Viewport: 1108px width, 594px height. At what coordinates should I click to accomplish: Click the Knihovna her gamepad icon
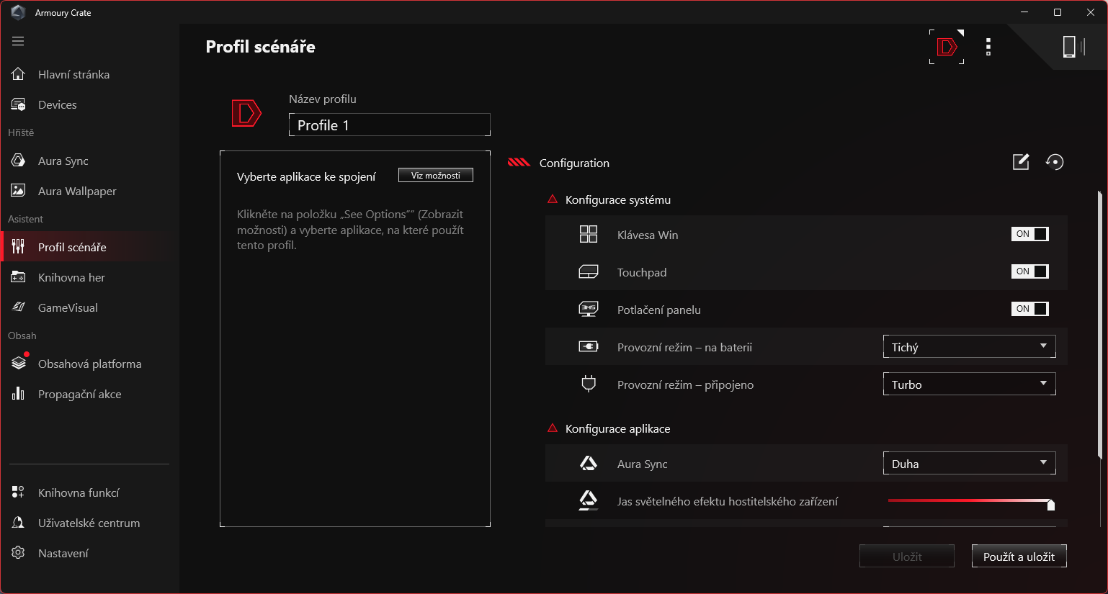point(19,277)
